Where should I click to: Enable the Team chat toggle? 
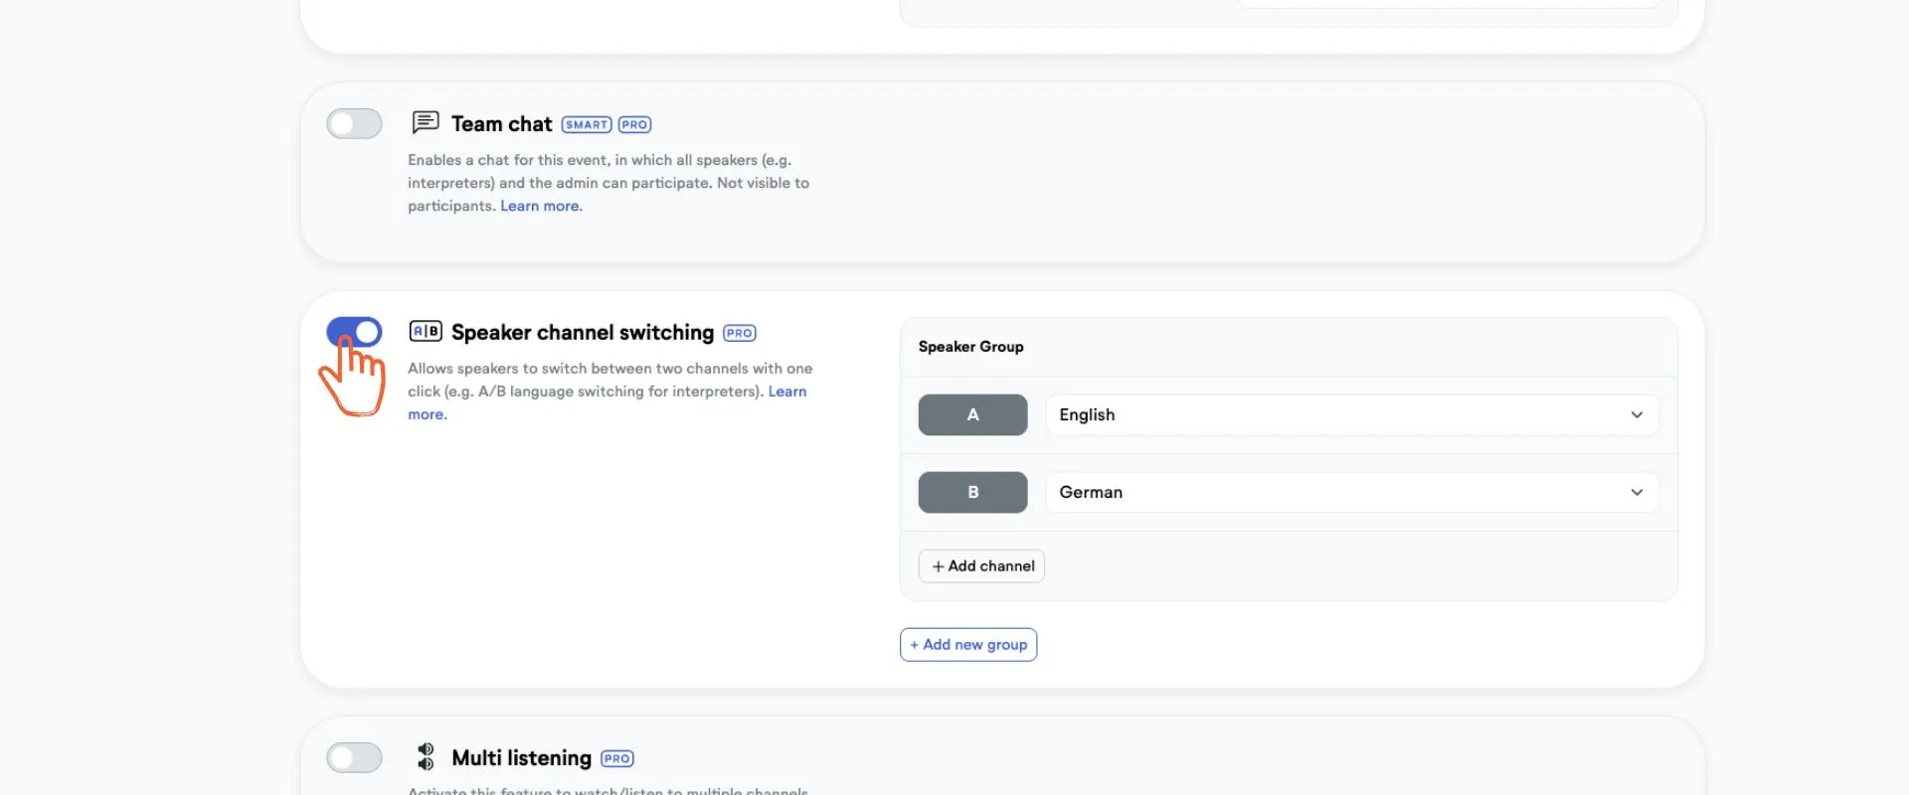tap(354, 123)
